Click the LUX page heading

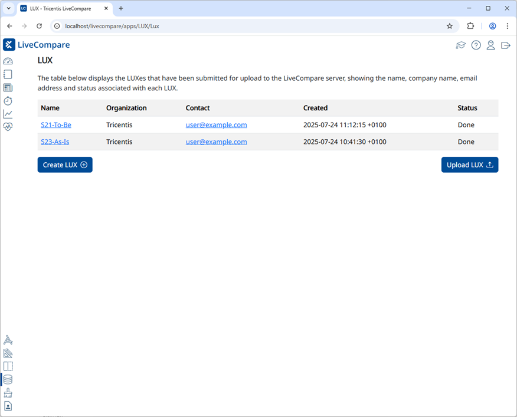click(45, 60)
